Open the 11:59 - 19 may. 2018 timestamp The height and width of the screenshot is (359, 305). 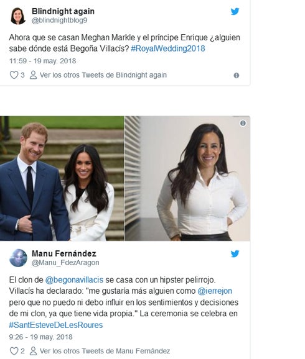(42, 61)
